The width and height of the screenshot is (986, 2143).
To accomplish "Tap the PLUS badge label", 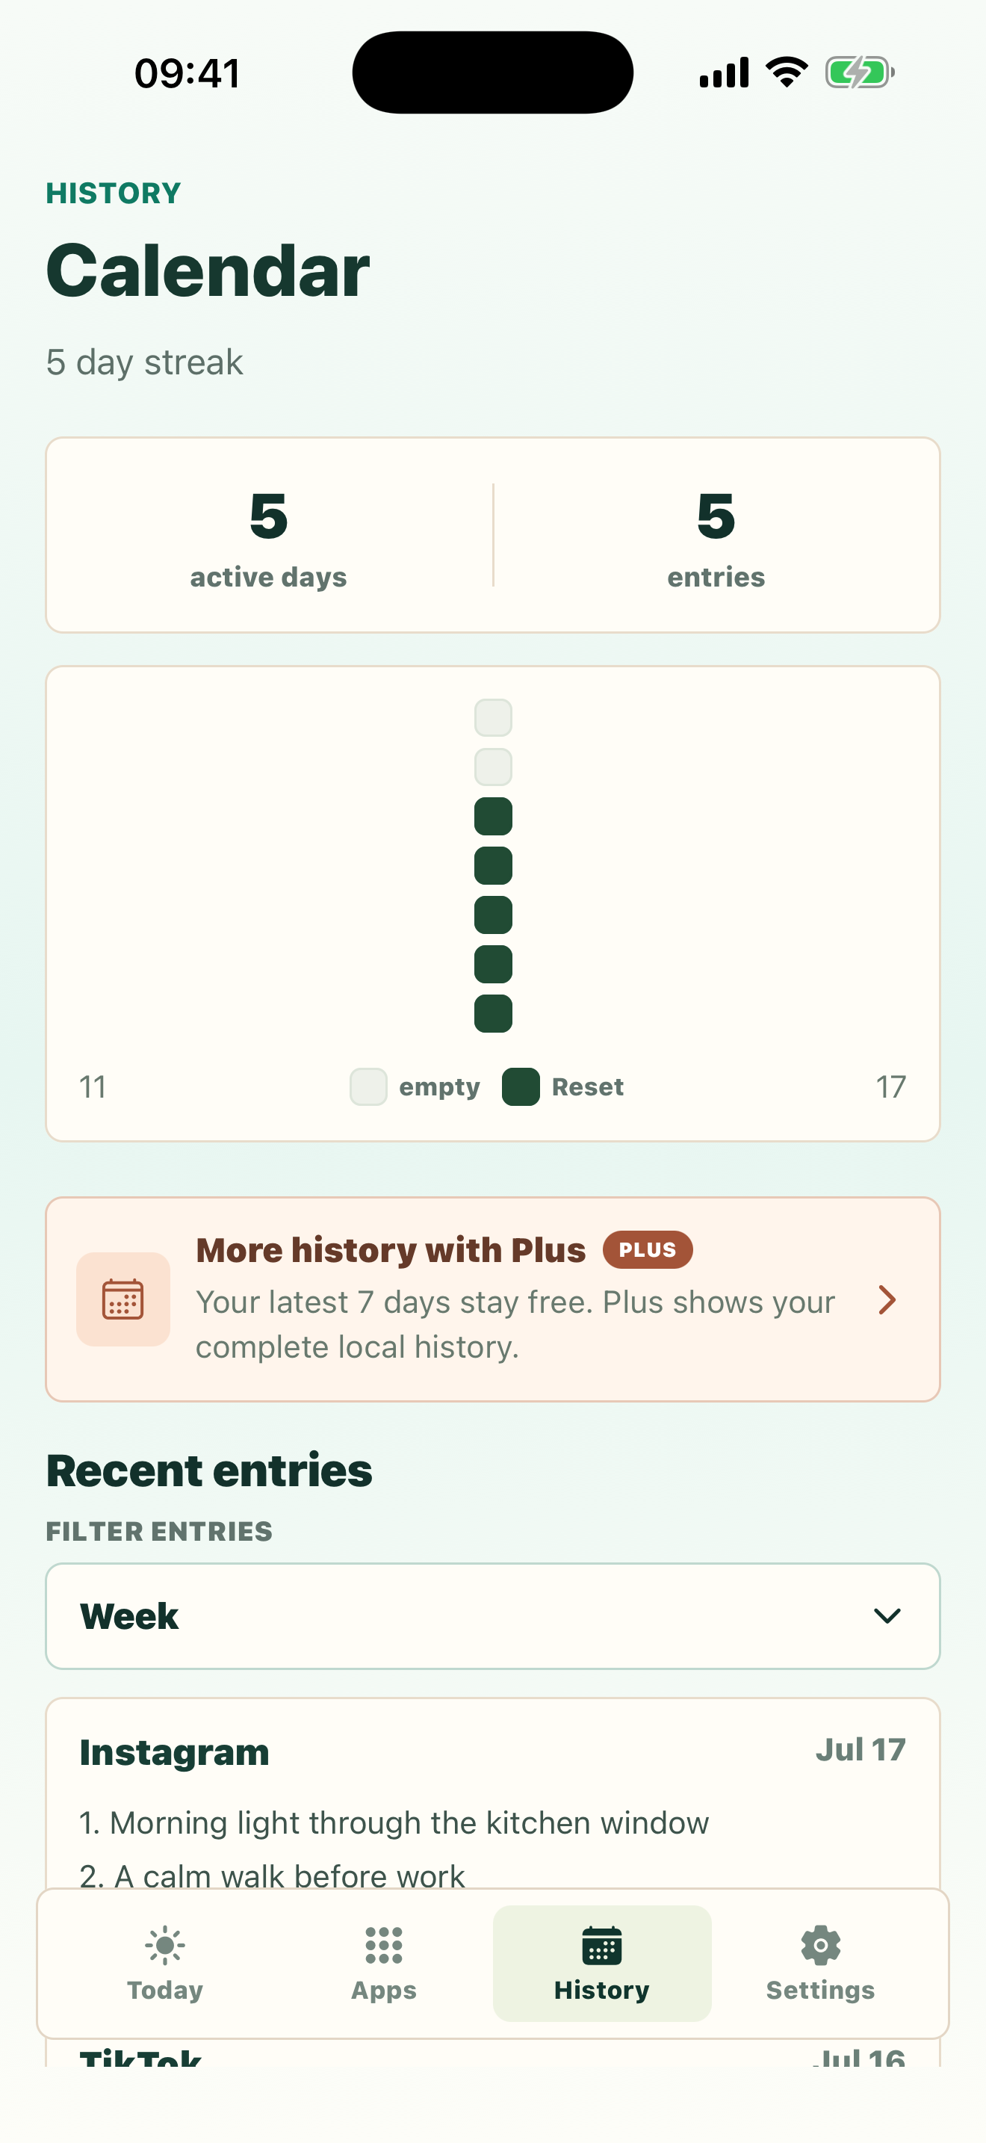I will point(648,1249).
